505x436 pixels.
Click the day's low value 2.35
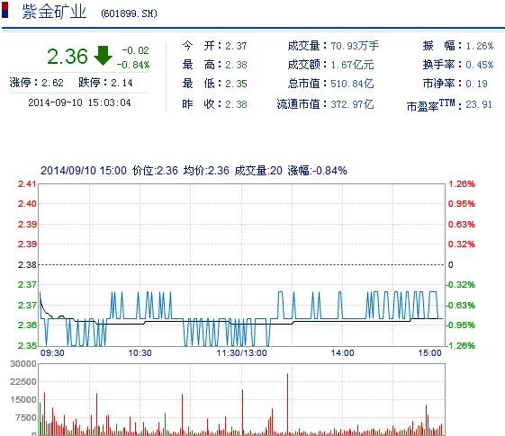click(236, 84)
